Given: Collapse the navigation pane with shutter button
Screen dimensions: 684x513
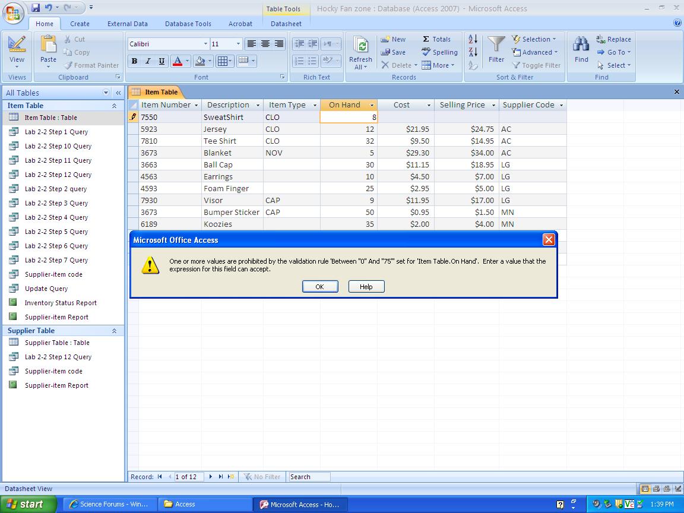Looking at the screenshot, I should (118, 93).
